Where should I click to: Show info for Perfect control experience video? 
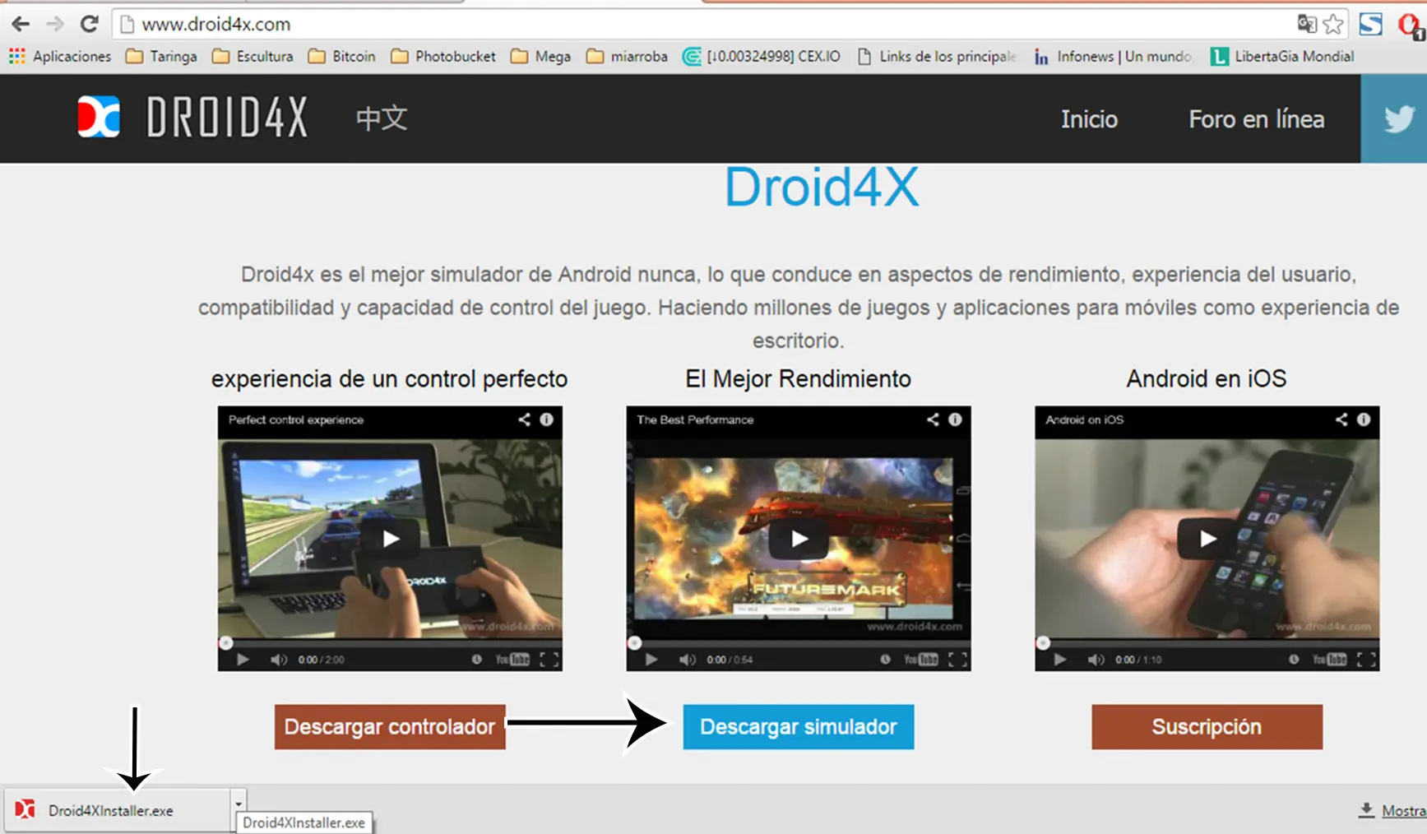point(546,419)
